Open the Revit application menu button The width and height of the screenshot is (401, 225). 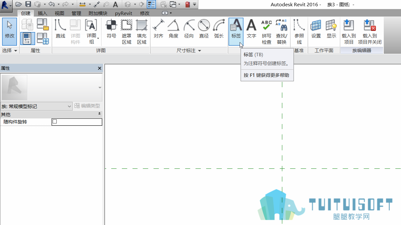point(6,5)
